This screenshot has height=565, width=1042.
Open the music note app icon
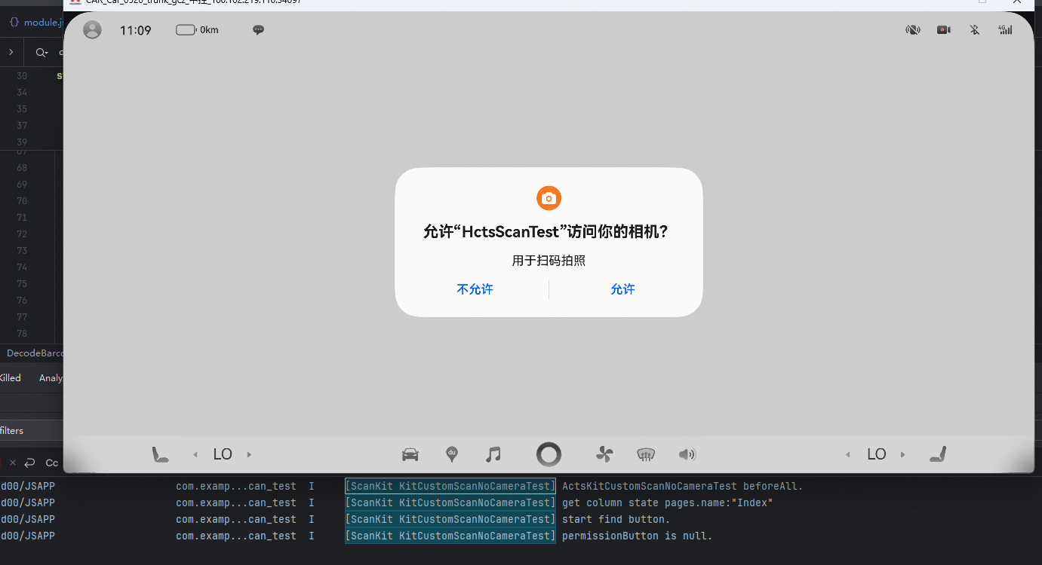tap(493, 454)
